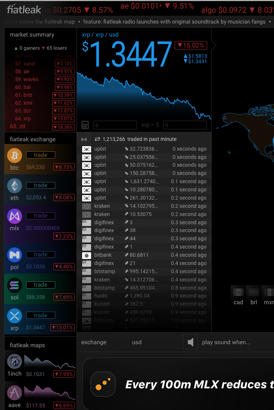Select 57. sand in market summary

point(44,64)
